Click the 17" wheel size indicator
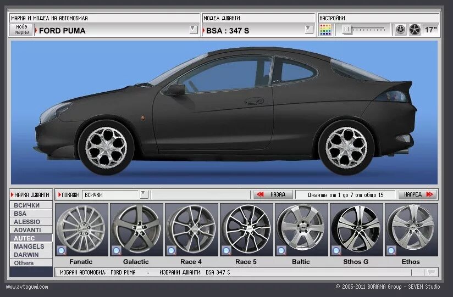This screenshot has height=297, width=453. [x=430, y=30]
